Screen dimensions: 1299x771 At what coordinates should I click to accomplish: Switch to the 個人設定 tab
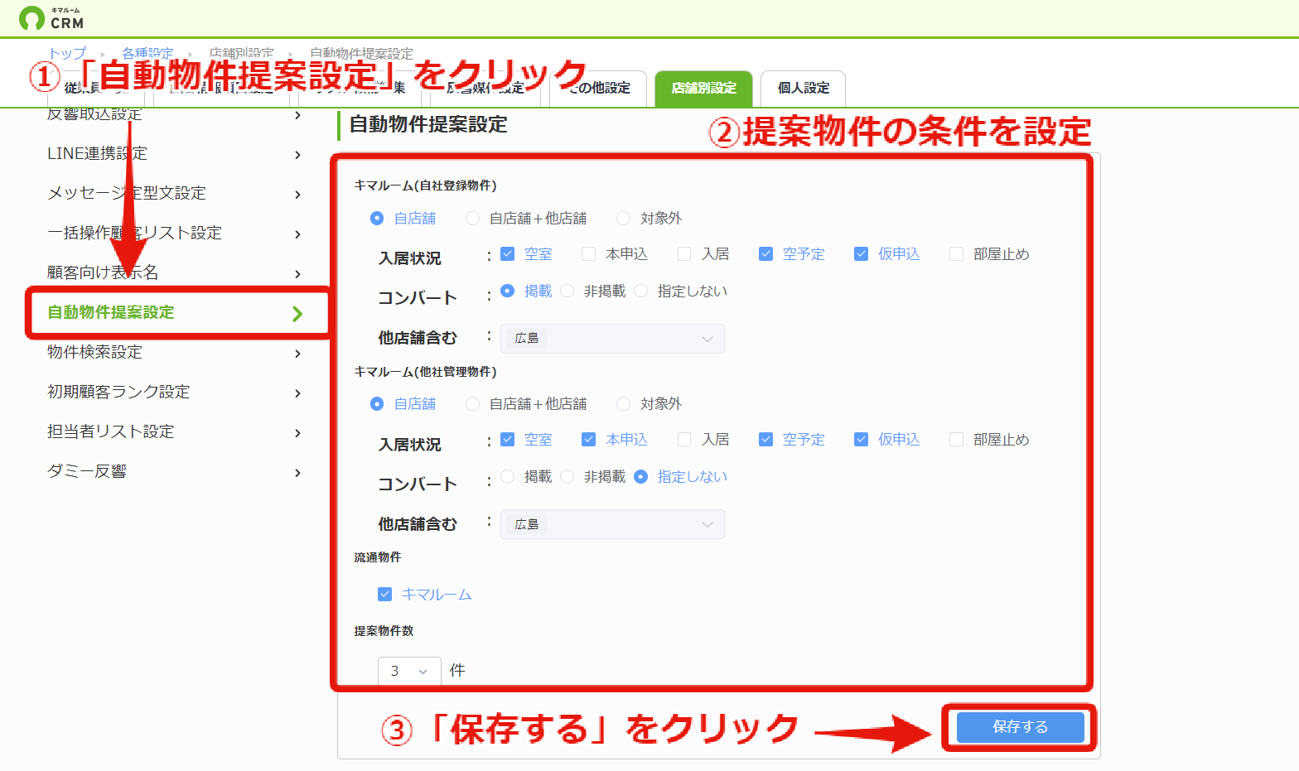click(x=803, y=88)
